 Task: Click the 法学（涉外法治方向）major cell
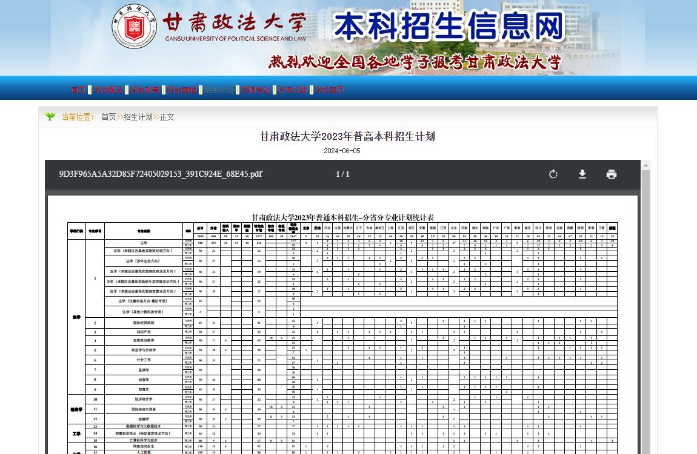point(144,261)
